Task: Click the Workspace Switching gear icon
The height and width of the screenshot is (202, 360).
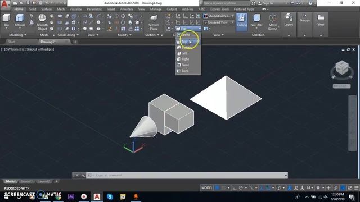Action: point(318,188)
